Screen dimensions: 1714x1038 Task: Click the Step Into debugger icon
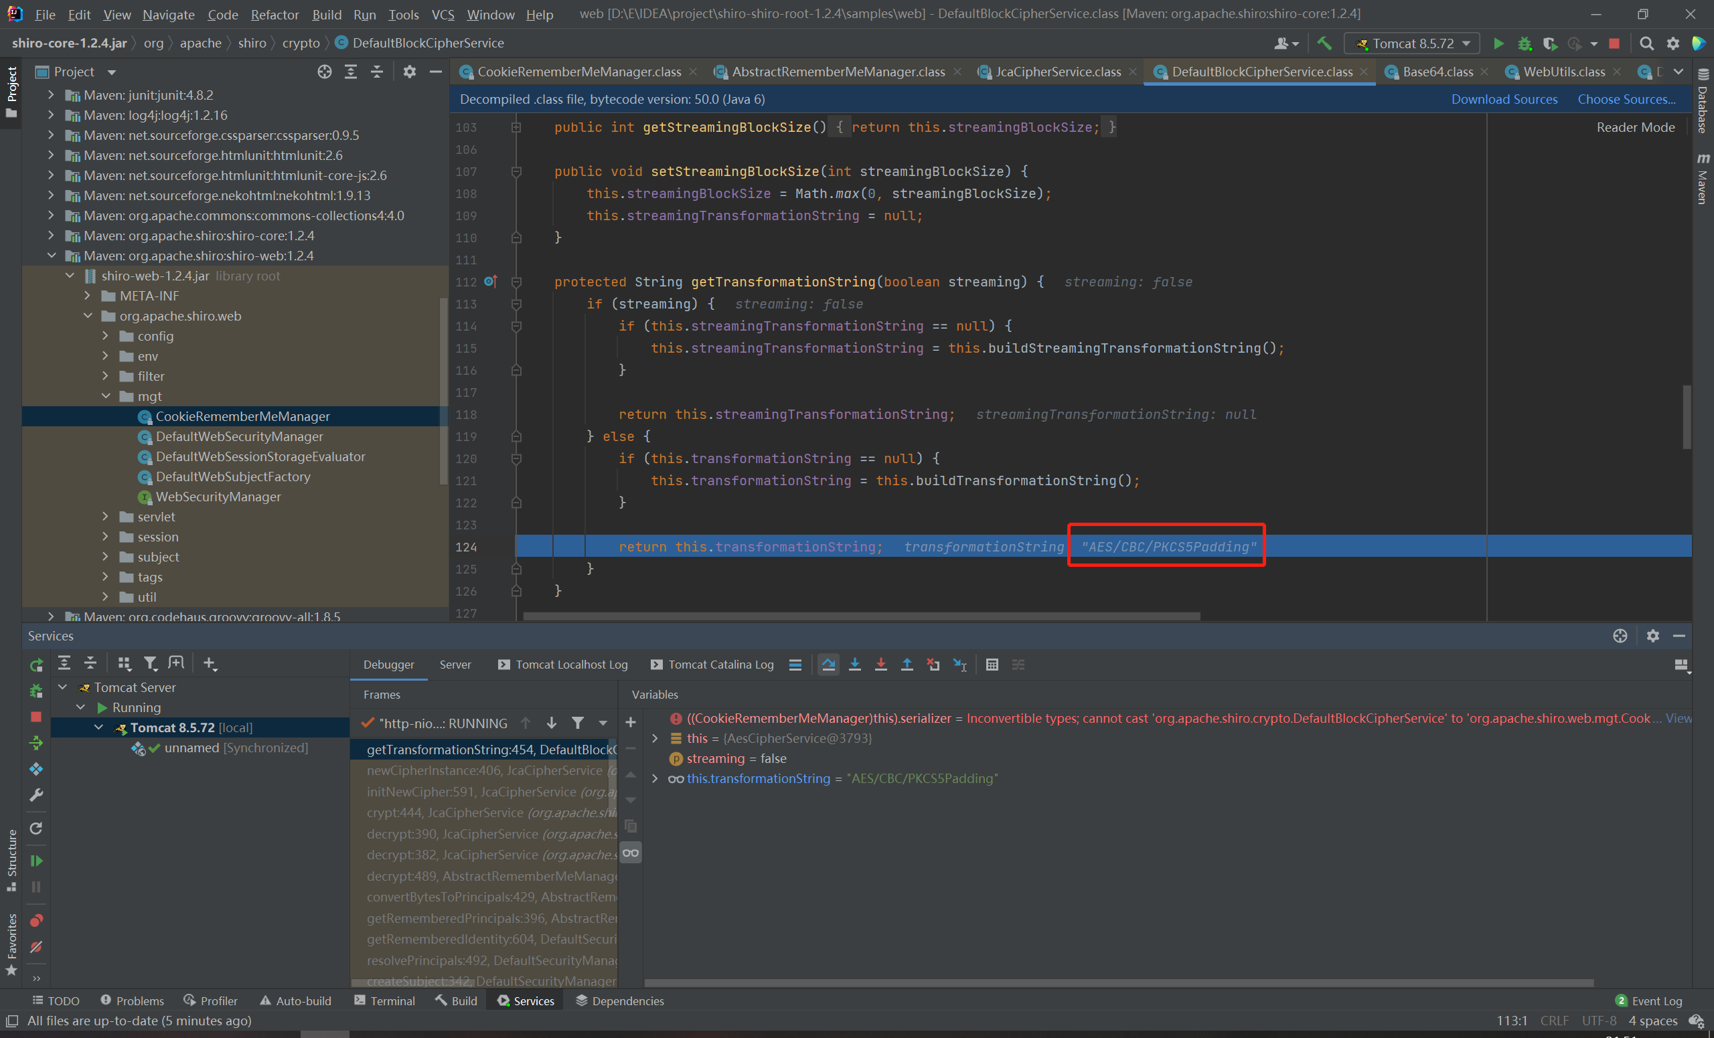[855, 665]
